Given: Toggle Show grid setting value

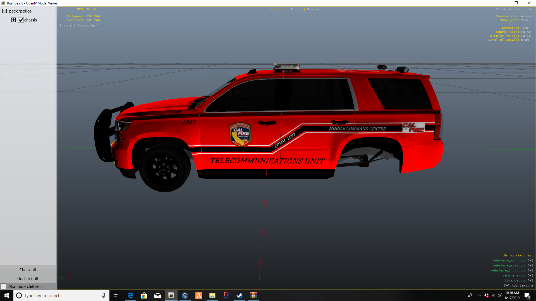Looking at the screenshot, I should tap(525, 20).
